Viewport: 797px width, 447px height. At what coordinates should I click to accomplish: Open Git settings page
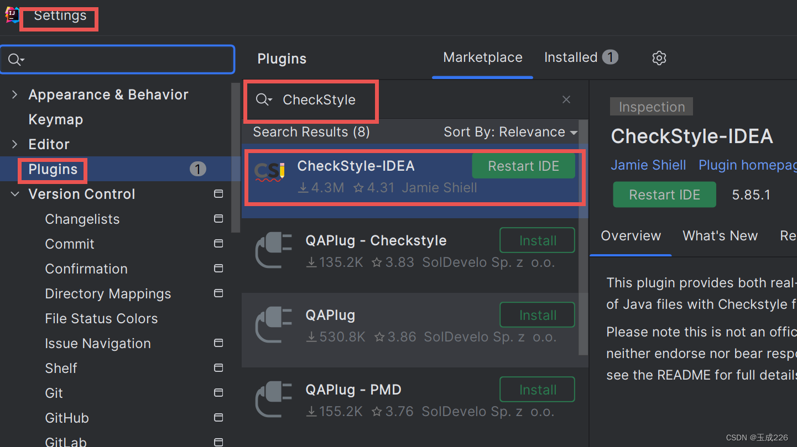[54, 393]
